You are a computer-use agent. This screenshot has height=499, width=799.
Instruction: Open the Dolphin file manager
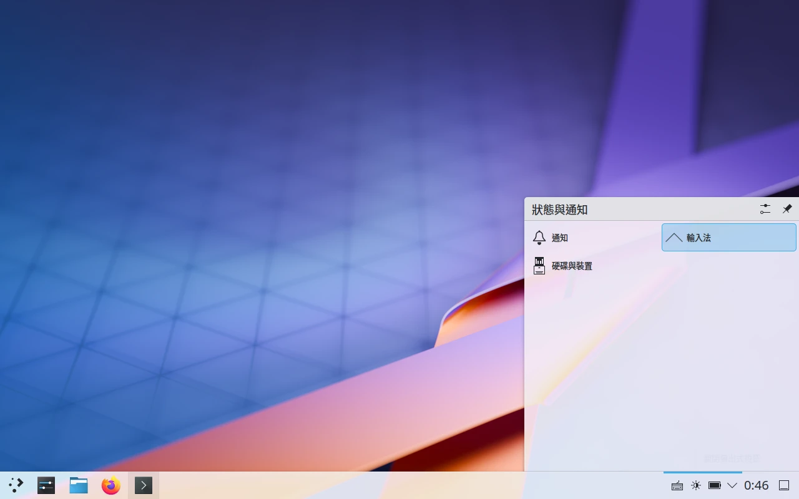(79, 485)
